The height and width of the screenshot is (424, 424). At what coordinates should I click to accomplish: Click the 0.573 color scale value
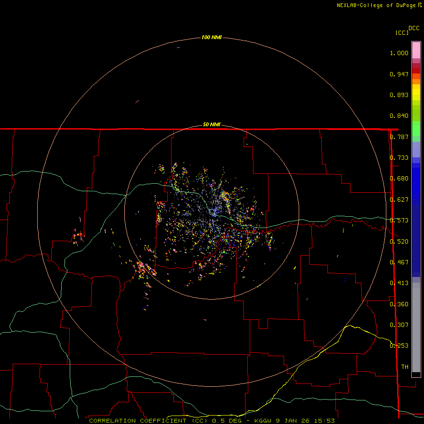[399, 220]
